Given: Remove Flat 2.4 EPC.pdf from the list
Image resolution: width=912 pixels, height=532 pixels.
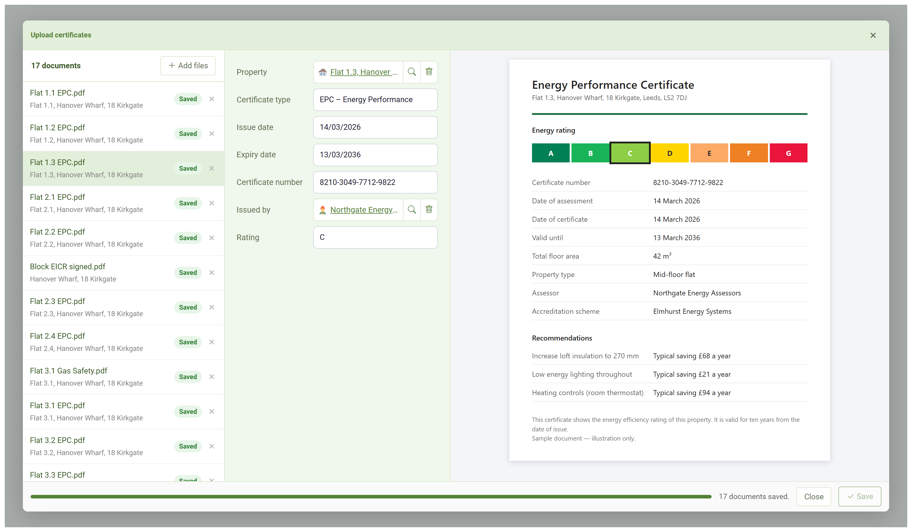Looking at the screenshot, I should (212, 342).
